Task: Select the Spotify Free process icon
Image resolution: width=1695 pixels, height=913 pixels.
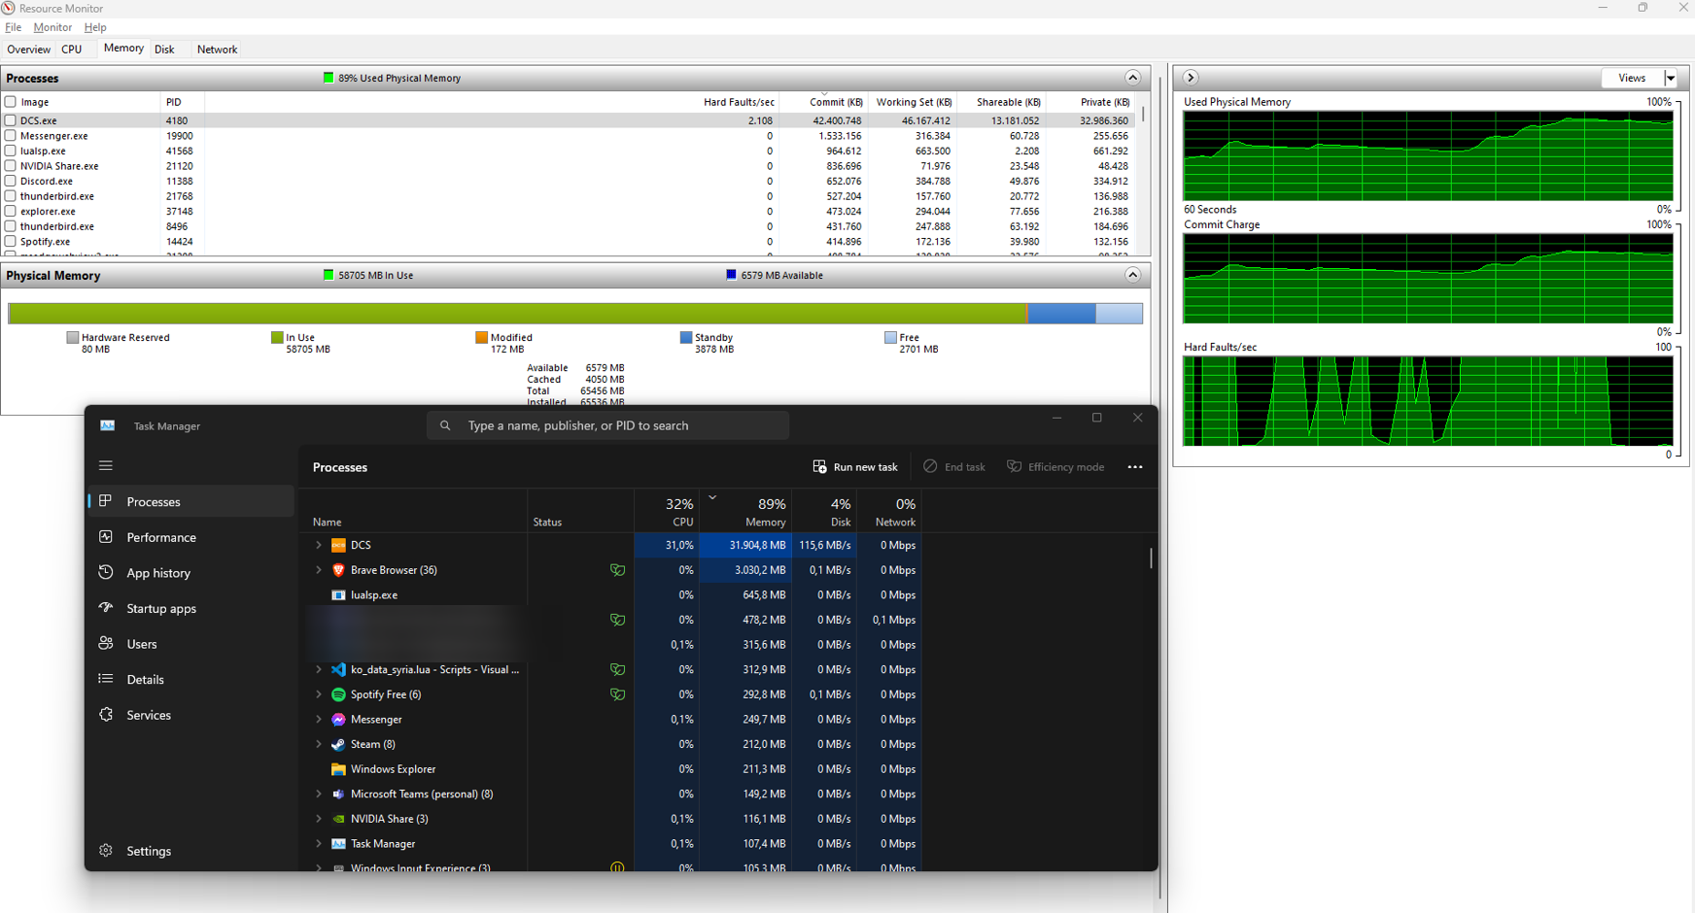Action: tap(338, 694)
